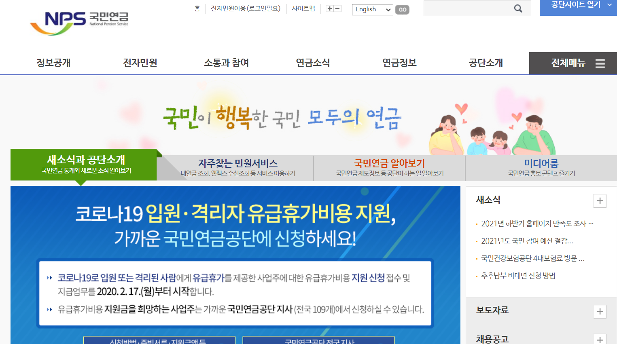Open 소통과 참여 menu
This screenshot has width=617, height=344.
click(x=227, y=63)
